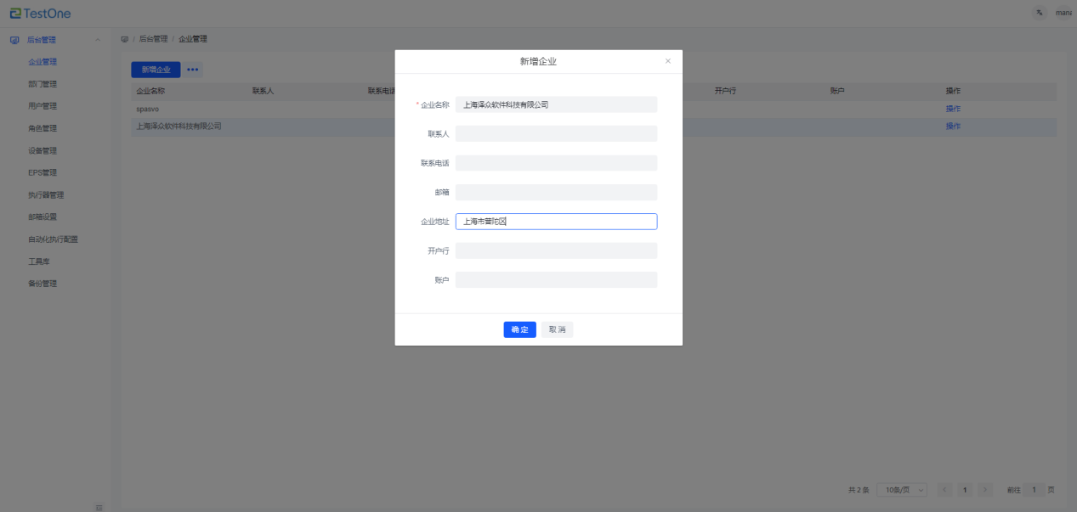Screen dimensions: 1077x512
Task: Open 企业管理 in sidebar
Action: [x=43, y=62]
